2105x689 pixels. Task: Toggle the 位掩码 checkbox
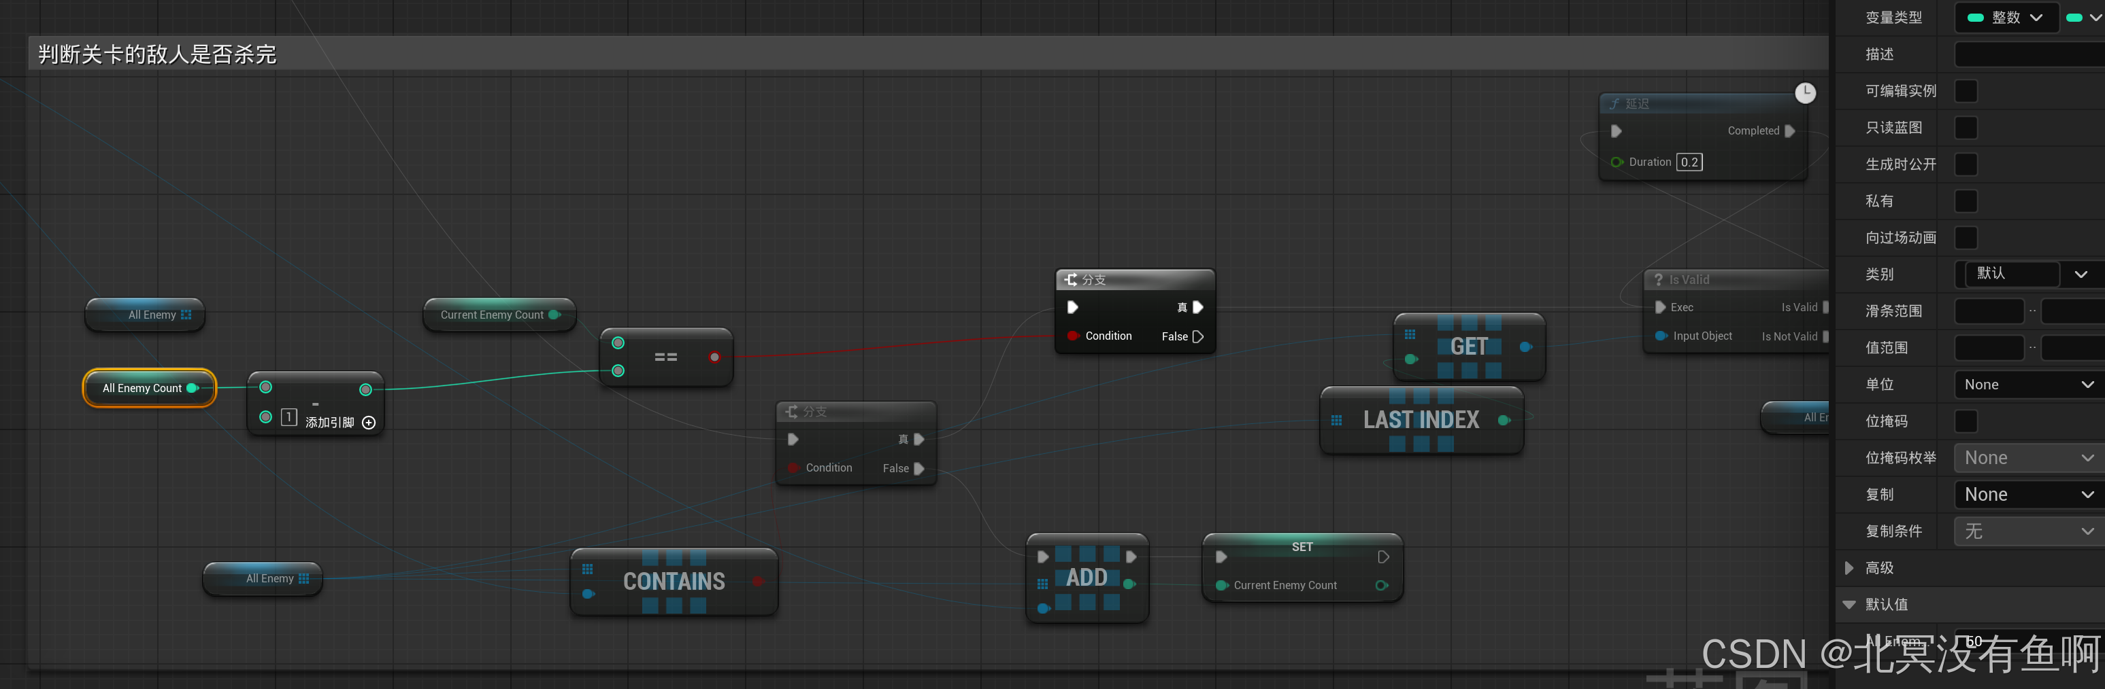point(1966,421)
